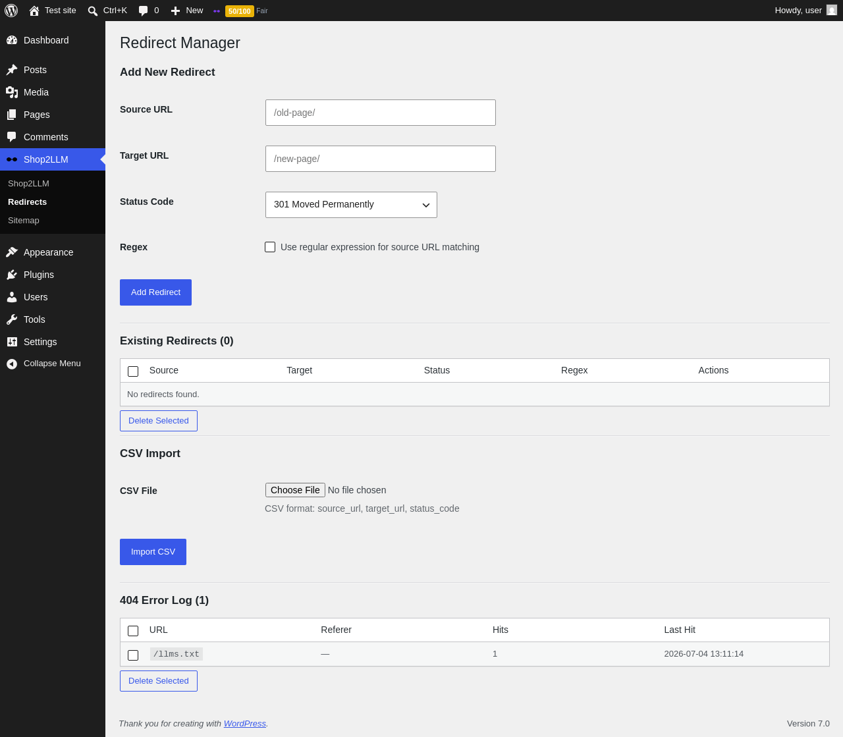Click the Referer column header
843x737 pixels.
(x=336, y=630)
